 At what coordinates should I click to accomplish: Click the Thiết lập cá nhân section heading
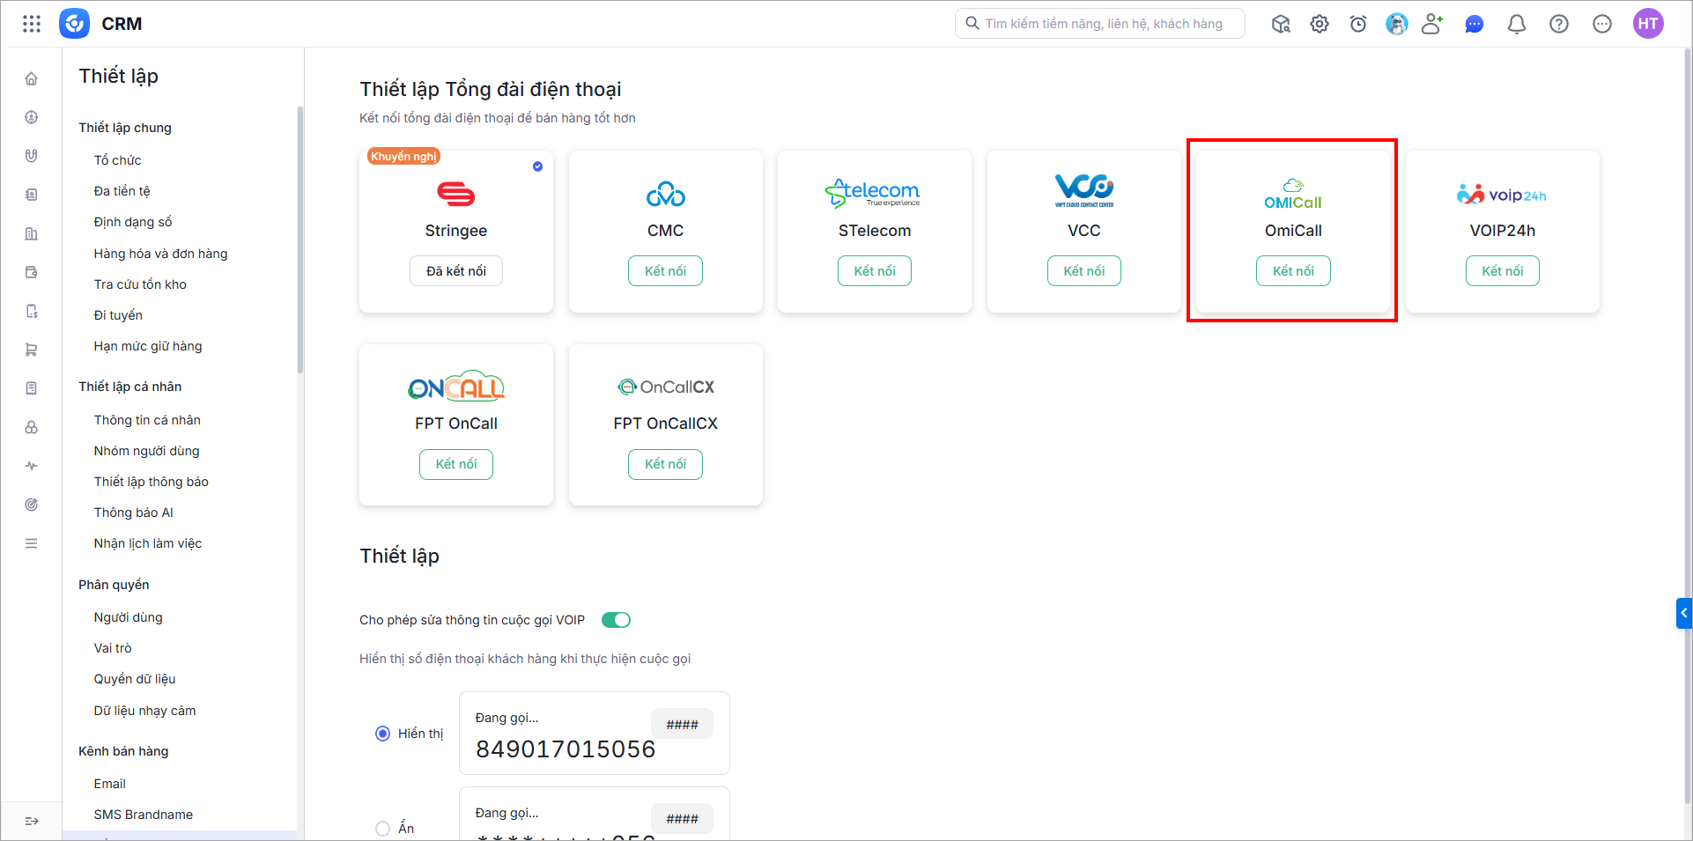[130, 387]
